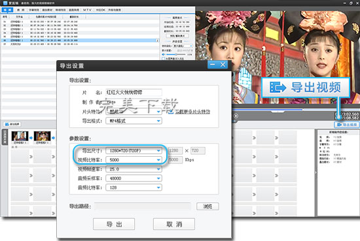
Task: Close the 导出设置 dialog
Action: click(x=223, y=65)
